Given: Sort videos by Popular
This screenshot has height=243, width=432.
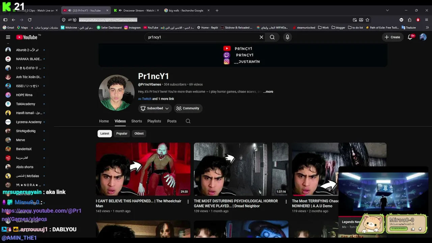Looking at the screenshot, I should (122, 134).
